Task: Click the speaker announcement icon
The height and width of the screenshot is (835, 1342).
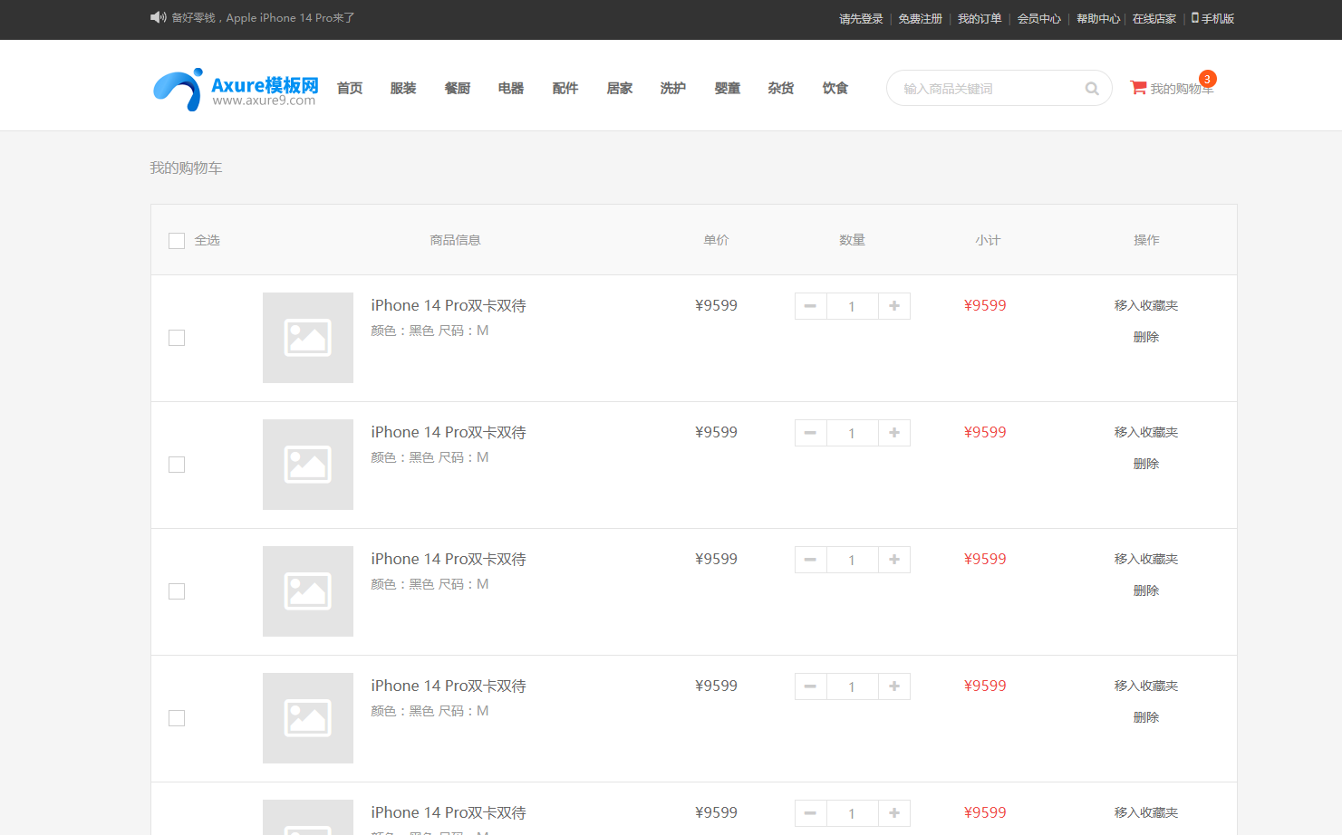Action: click(158, 17)
